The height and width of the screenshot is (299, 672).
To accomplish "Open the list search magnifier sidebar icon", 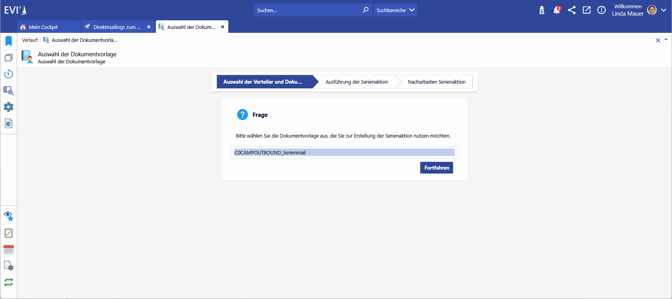I will (9, 91).
